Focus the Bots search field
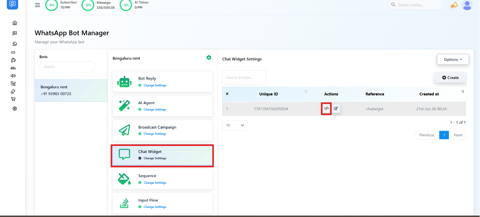This screenshot has width=480, height=217. (x=68, y=67)
